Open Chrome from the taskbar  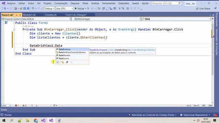point(36,120)
